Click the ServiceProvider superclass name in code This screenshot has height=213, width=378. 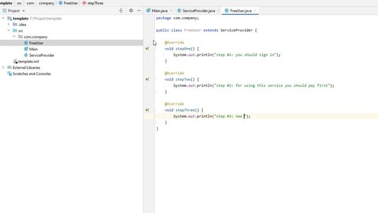(236, 30)
